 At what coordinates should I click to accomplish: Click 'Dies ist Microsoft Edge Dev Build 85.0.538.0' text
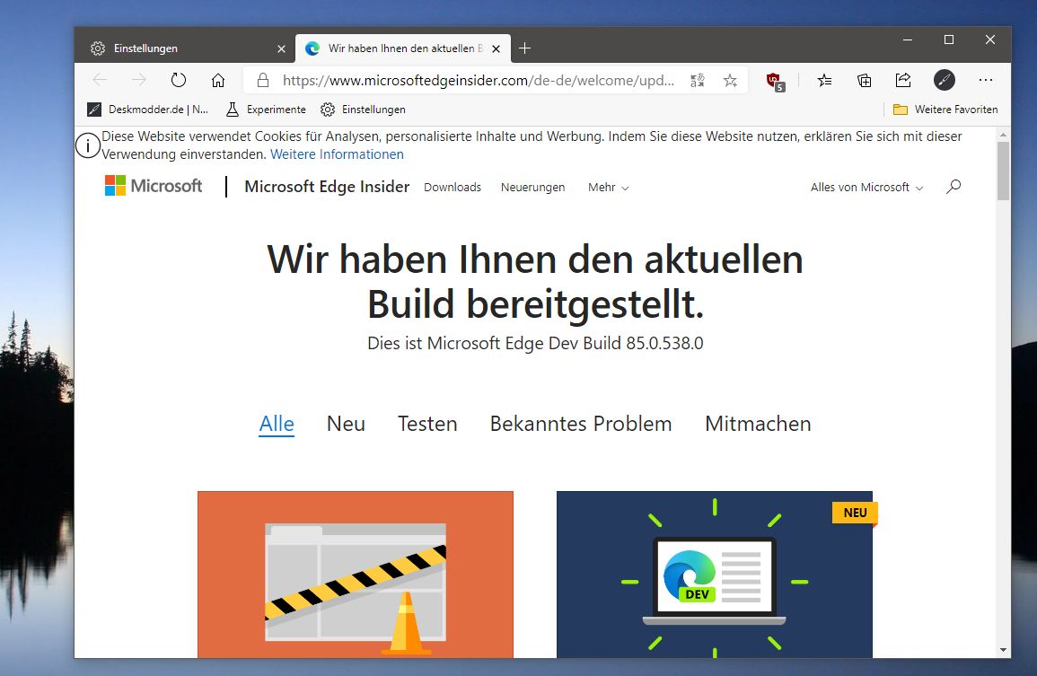point(535,343)
